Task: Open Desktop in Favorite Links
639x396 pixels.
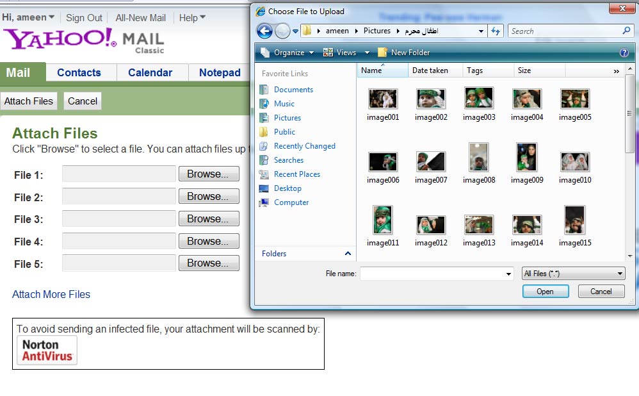Action: tap(287, 188)
